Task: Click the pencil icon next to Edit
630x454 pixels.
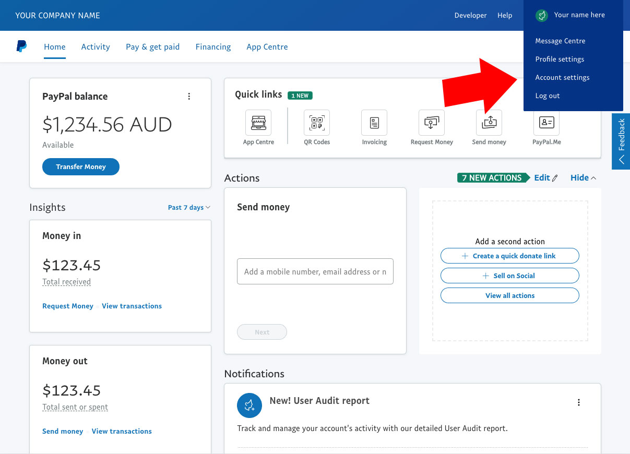Action: tap(555, 178)
